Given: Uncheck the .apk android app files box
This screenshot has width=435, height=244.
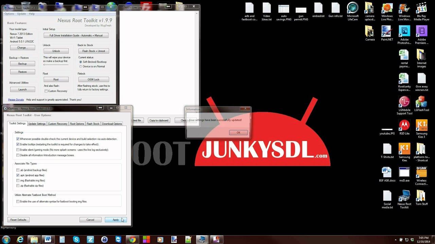Looking at the screenshot, I should (18, 175).
